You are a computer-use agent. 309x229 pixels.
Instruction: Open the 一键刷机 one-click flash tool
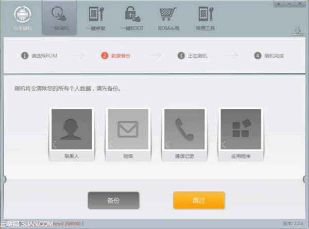58,16
